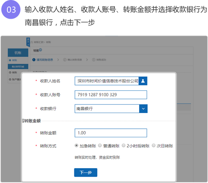Focus the 转账金额 amount field

coord(111,133)
